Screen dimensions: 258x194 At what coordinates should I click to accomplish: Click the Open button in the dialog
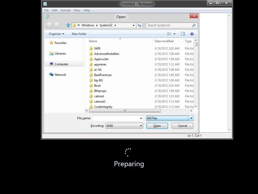pyautogui.click(x=157, y=126)
